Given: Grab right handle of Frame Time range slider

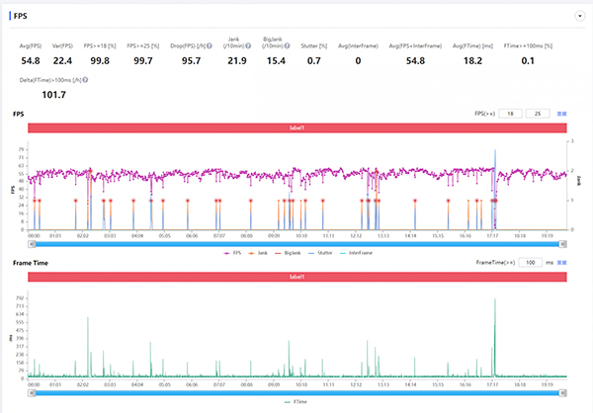Looking at the screenshot, I should [562, 393].
